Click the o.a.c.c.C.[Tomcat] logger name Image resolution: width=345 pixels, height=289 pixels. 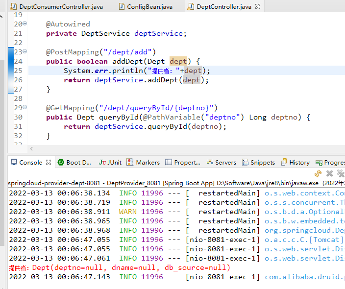point(304,240)
